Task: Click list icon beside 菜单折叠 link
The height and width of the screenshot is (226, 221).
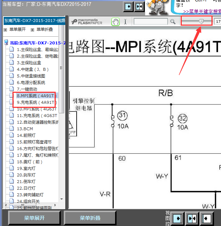Action: point(32,30)
